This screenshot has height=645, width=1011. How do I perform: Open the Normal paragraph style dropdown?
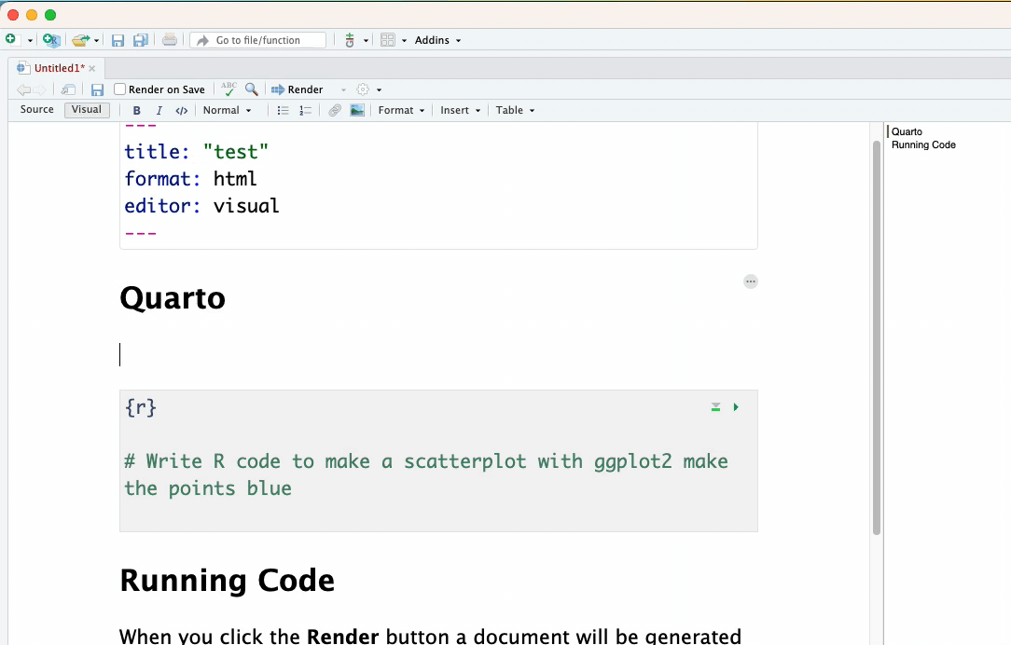tap(227, 110)
